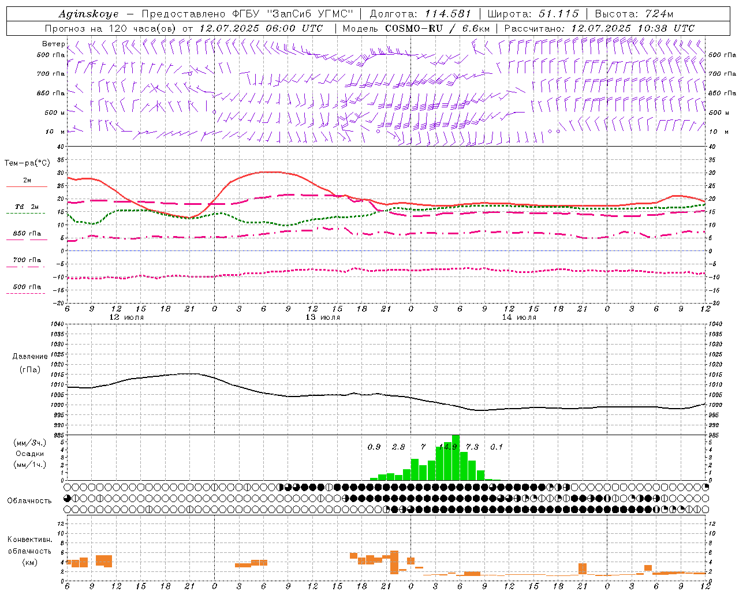Click the Ветер wind panel label

point(53,44)
